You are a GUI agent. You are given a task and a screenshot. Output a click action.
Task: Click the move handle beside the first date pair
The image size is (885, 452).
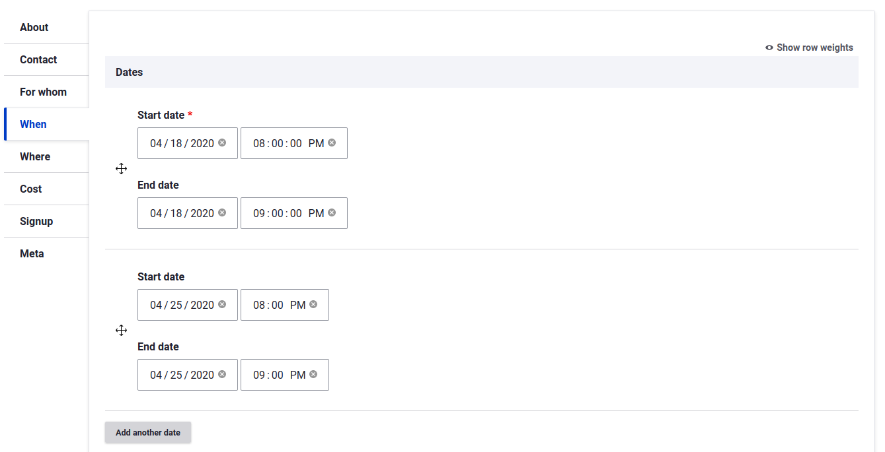[121, 168]
